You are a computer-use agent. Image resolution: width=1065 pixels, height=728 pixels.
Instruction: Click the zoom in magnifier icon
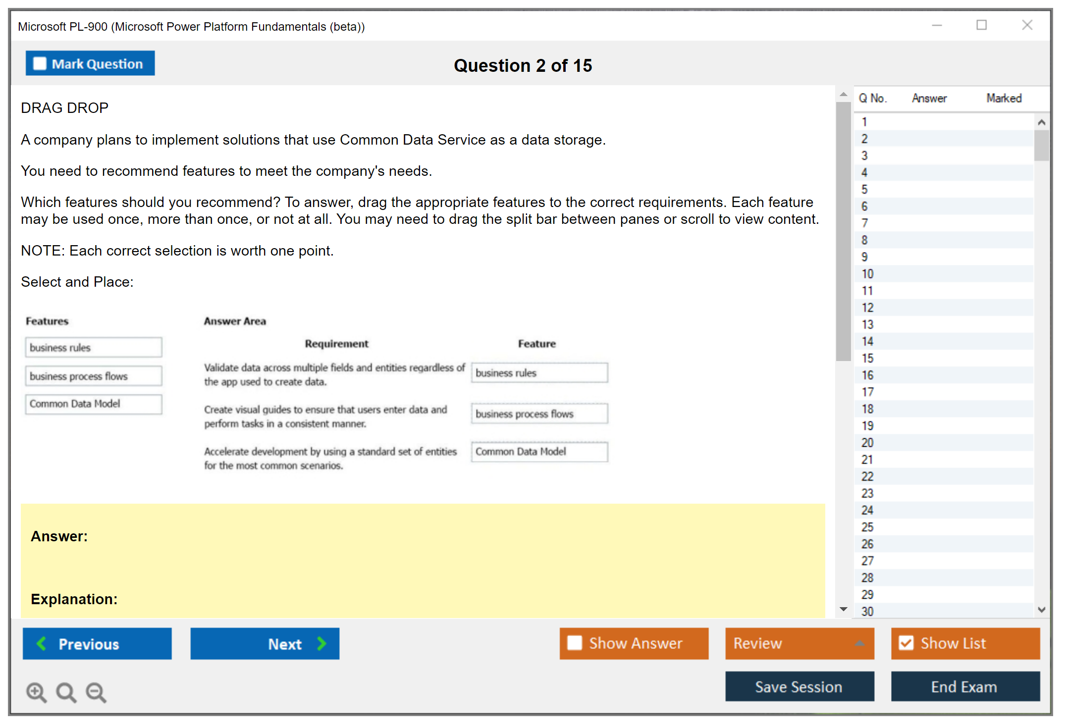[36, 692]
